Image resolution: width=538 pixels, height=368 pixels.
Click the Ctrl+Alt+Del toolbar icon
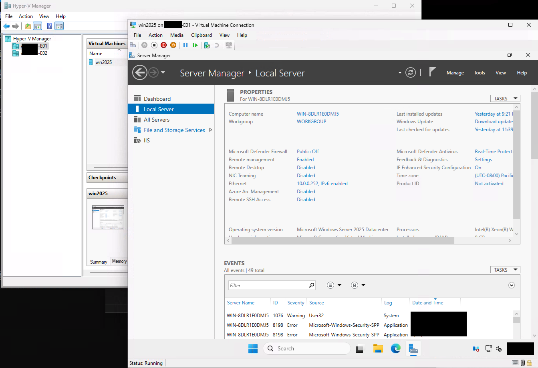point(133,45)
